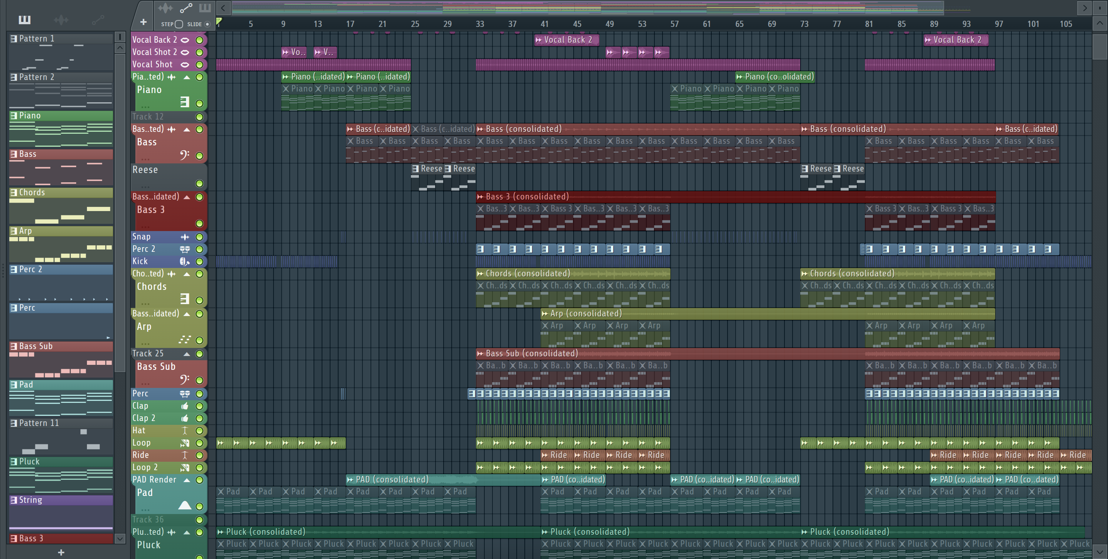Collapse the Bass 3 group track
This screenshot has height=559, width=1108.
point(187,197)
